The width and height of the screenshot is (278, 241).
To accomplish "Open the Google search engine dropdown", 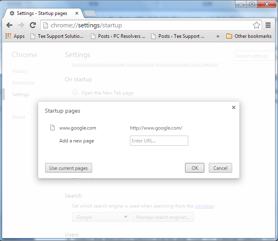I will point(101,217).
